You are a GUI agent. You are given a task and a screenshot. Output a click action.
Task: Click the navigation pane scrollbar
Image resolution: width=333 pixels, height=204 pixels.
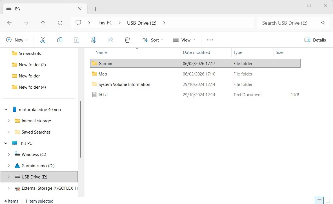click(81, 129)
